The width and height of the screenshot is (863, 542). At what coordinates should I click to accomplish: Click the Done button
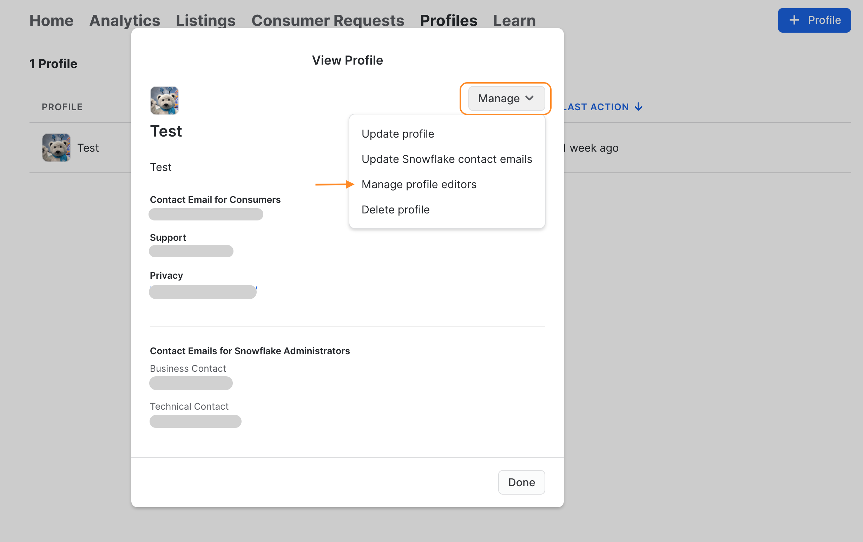click(x=521, y=482)
